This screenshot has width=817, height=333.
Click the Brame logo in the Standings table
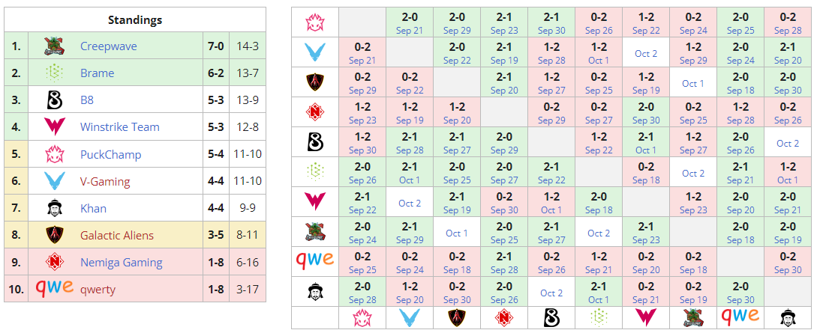(53, 73)
